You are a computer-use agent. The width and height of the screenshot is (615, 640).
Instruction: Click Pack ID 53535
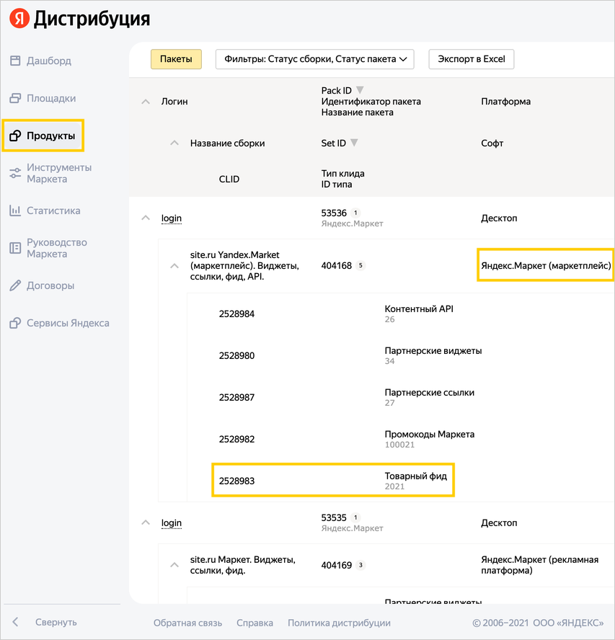coord(334,517)
